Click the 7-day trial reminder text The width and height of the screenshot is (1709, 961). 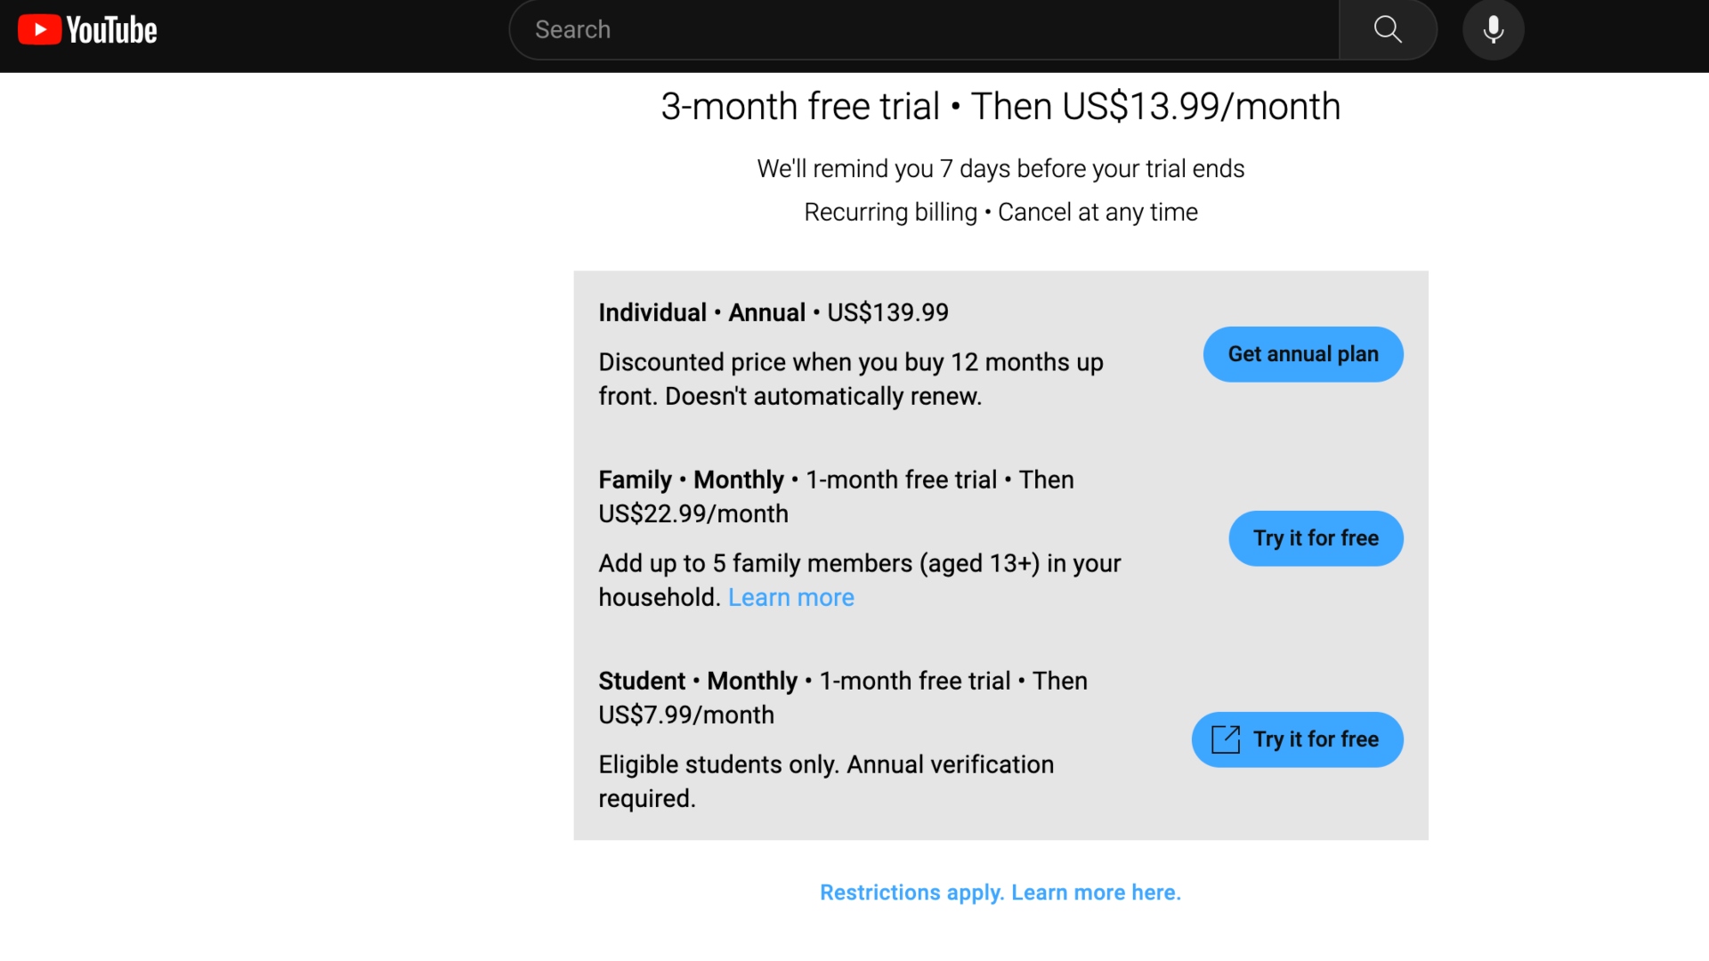point(1000,168)
